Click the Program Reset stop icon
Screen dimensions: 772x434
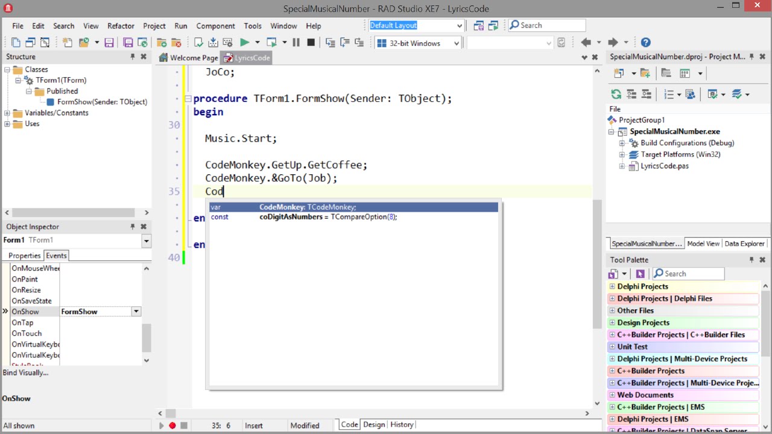pyautogui.click(x=311, y=43)
